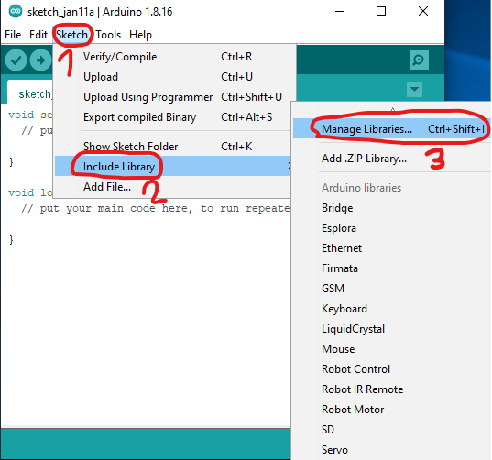Click the Upload arrow toolbar icon

(x=40, y=60)
